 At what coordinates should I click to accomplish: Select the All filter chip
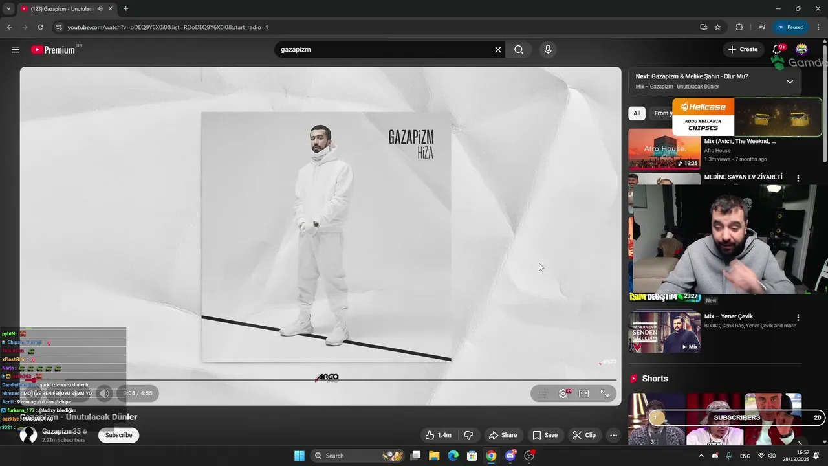tap(637, 113)
